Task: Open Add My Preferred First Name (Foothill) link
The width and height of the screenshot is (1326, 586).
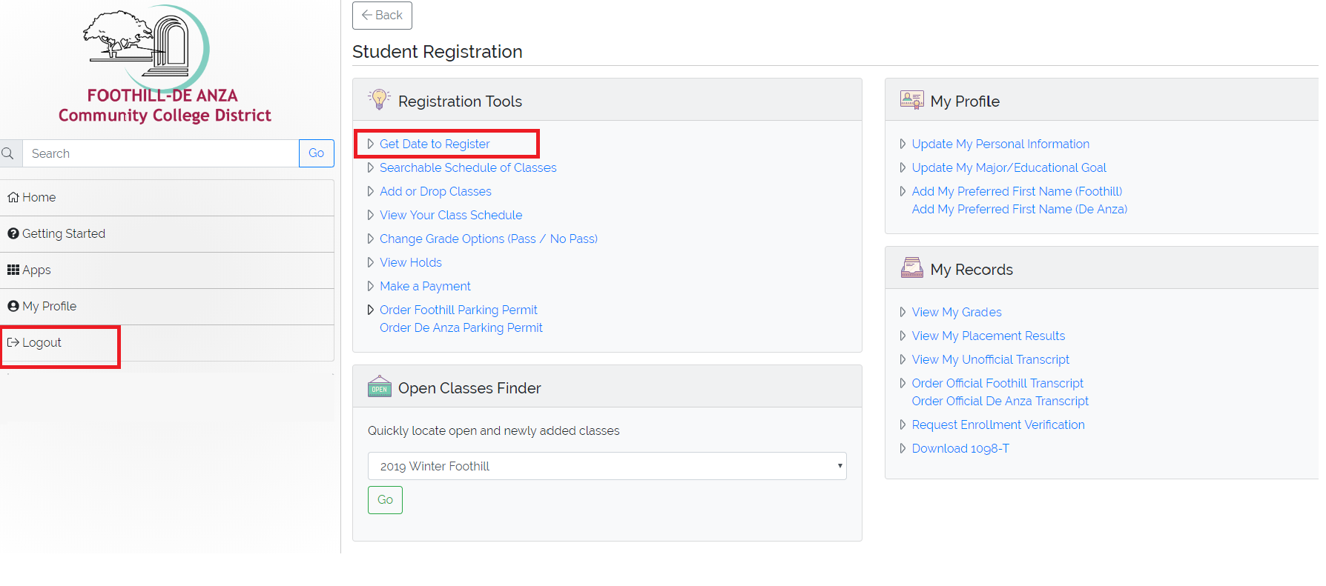Action: pyautogui.click(x=1017, y=191)
